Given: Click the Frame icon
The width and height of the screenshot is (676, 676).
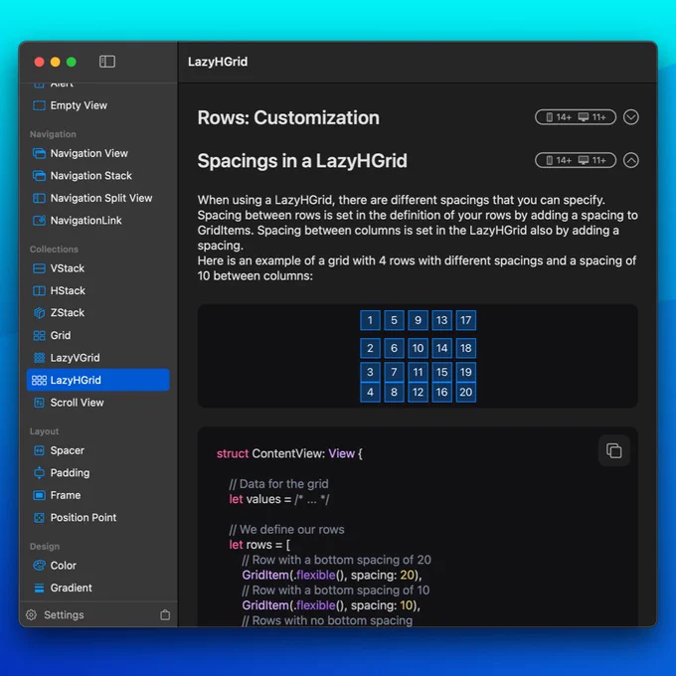Looking at the screenshot, I should pos(39,495).
